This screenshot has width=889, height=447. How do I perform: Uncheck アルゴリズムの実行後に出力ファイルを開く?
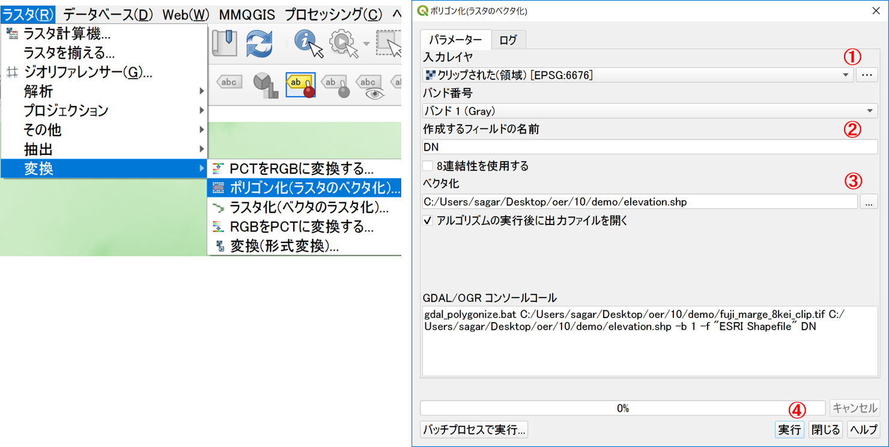coord(428,221)
